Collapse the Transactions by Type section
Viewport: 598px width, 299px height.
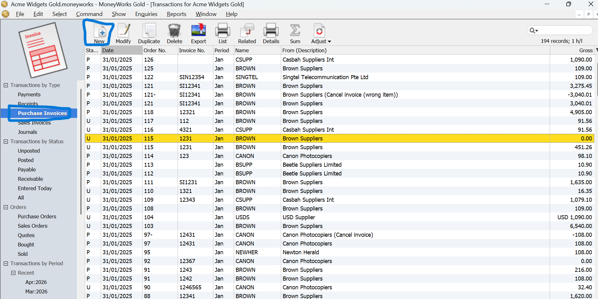click(6, 85)
